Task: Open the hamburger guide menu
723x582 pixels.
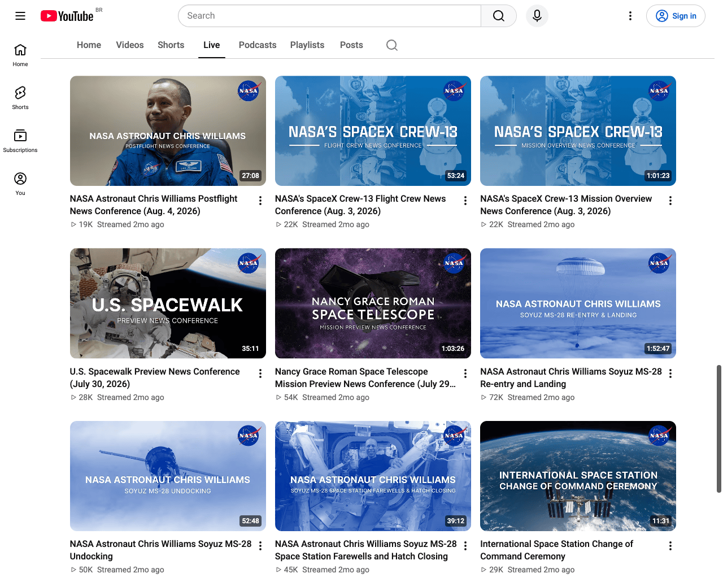Action: click(20, 16)
